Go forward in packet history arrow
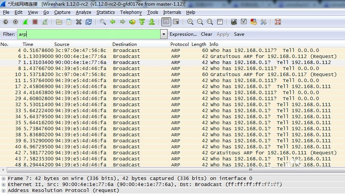 123,22
